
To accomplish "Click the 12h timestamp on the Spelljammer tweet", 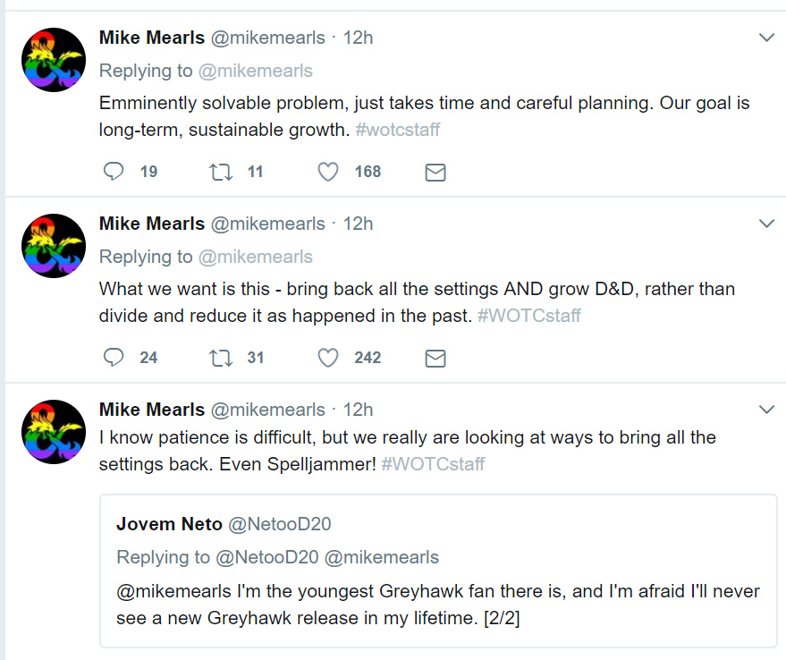I will [358, 410].
